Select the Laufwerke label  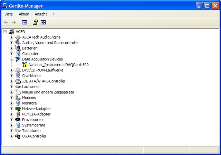click(31, 87)
